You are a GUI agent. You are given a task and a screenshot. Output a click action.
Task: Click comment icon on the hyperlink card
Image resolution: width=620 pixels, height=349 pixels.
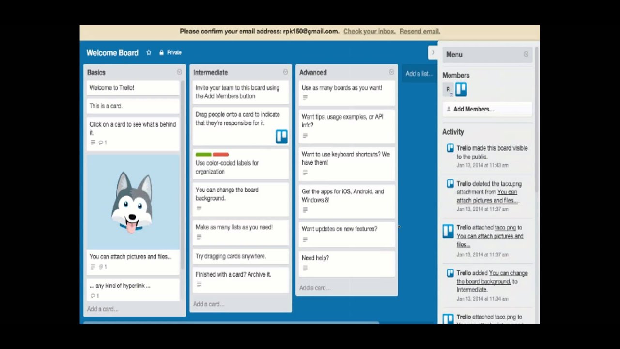tap(93, 296)
